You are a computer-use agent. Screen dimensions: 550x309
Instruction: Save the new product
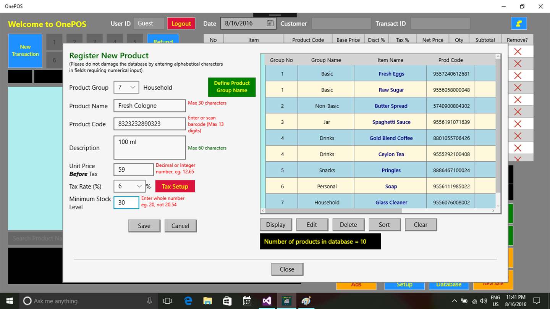[144, 226]
